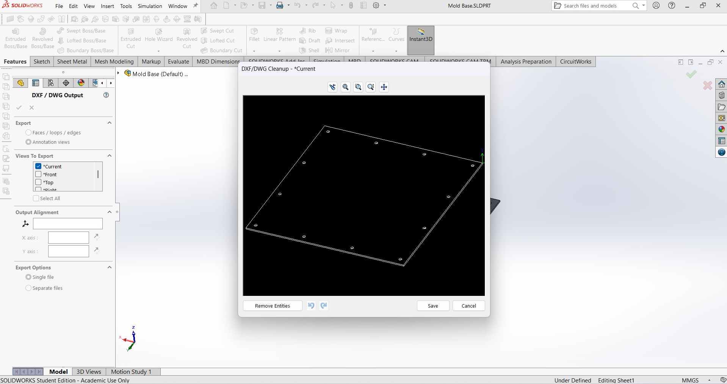The width and height of the screenshot is (727, 384).
Task: Collapse the Output Alignment section
Action: 110,212
